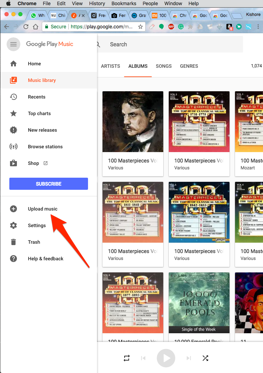The width and height of the screenshot is (263, 373).
Task: Switch to the GENRES tab
Action: point(189,66)
